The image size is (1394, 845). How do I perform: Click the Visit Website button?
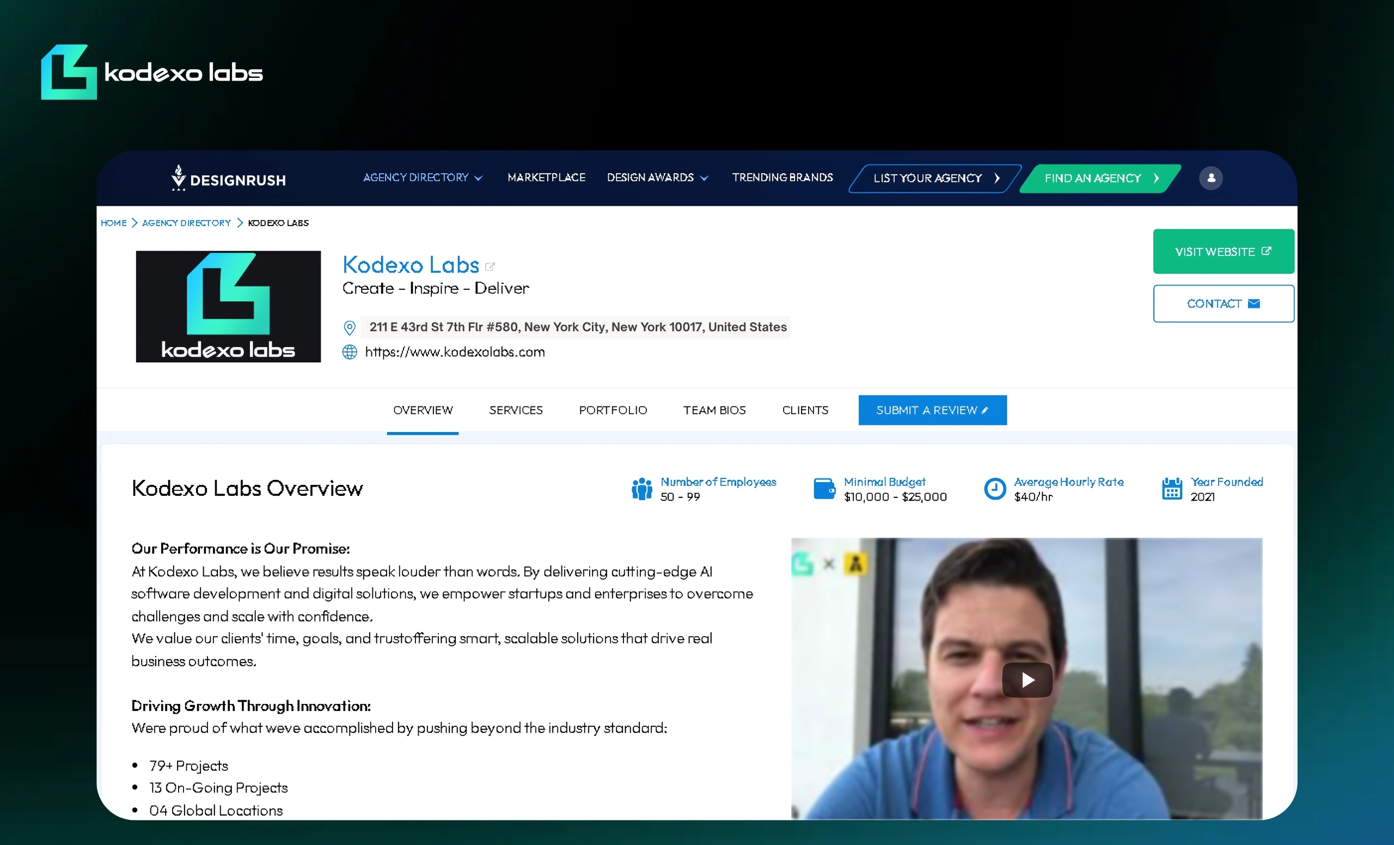[1223, 251]
